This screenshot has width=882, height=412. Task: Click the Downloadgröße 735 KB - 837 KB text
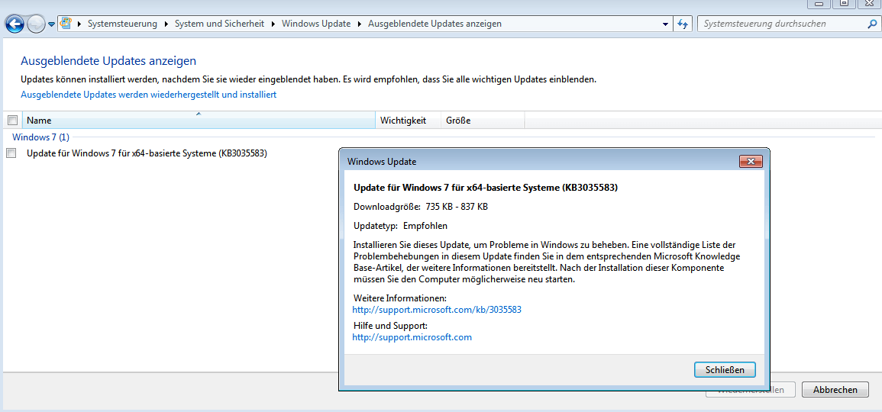[420, 207]
